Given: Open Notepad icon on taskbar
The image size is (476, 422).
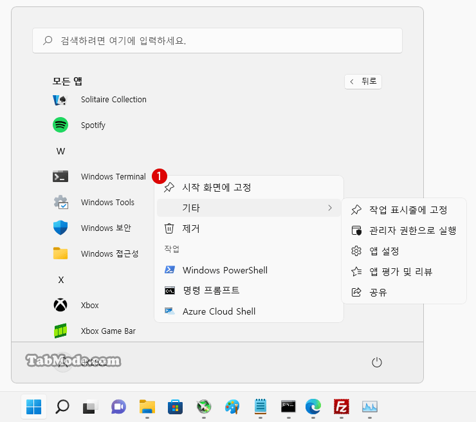Looking at the screenshot, I should [261, 407].
